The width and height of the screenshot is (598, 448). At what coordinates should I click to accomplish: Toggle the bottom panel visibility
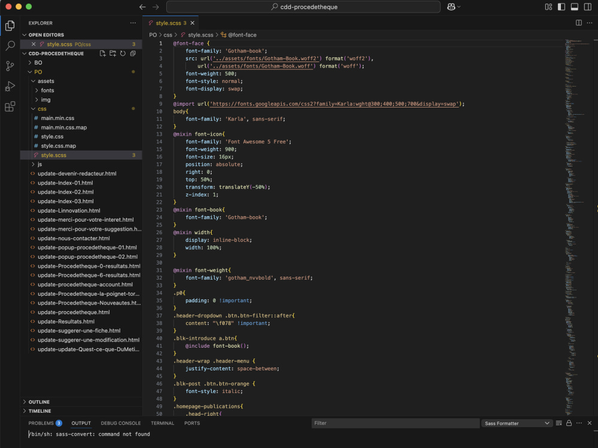(574, 7)
